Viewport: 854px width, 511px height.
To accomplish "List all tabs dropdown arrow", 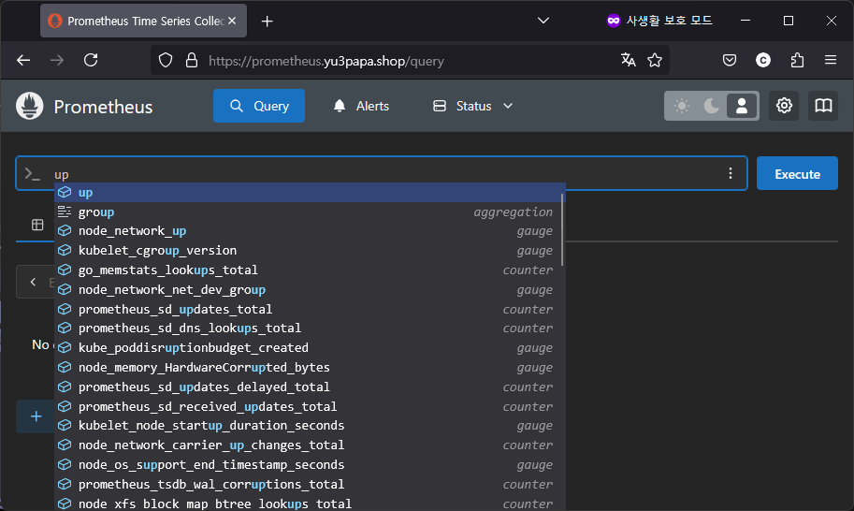I will pyautogui.click(x=543, y=21).
